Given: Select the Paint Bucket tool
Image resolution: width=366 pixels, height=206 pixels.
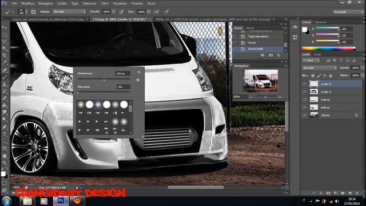Looking at the screenshot, I should (x=5, y=105).
